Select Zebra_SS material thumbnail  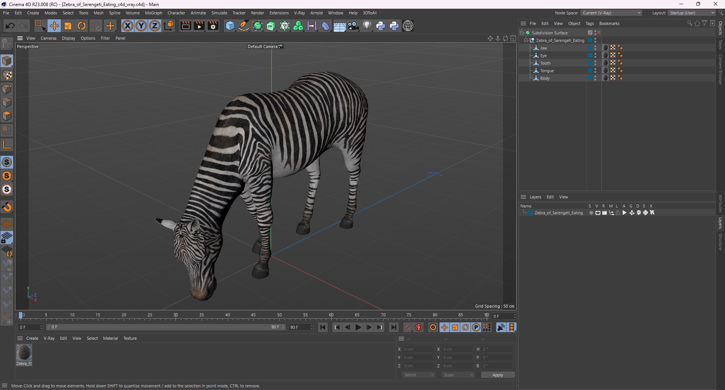(24, 353)
